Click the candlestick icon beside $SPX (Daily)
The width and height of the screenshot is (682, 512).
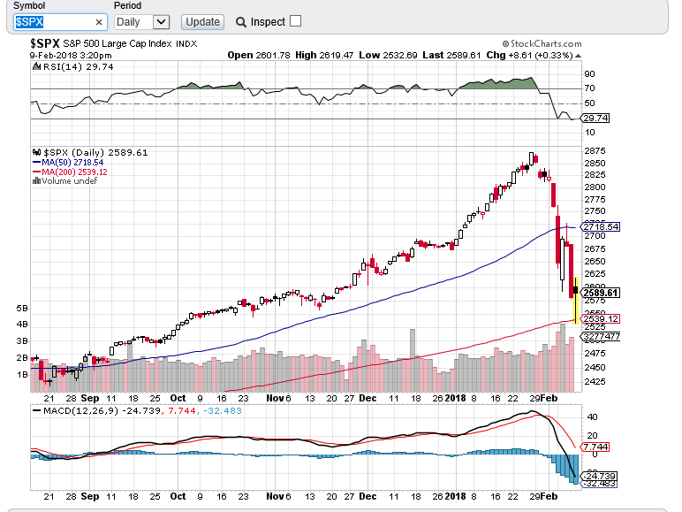pyautogui.click(x=37, y=152)
